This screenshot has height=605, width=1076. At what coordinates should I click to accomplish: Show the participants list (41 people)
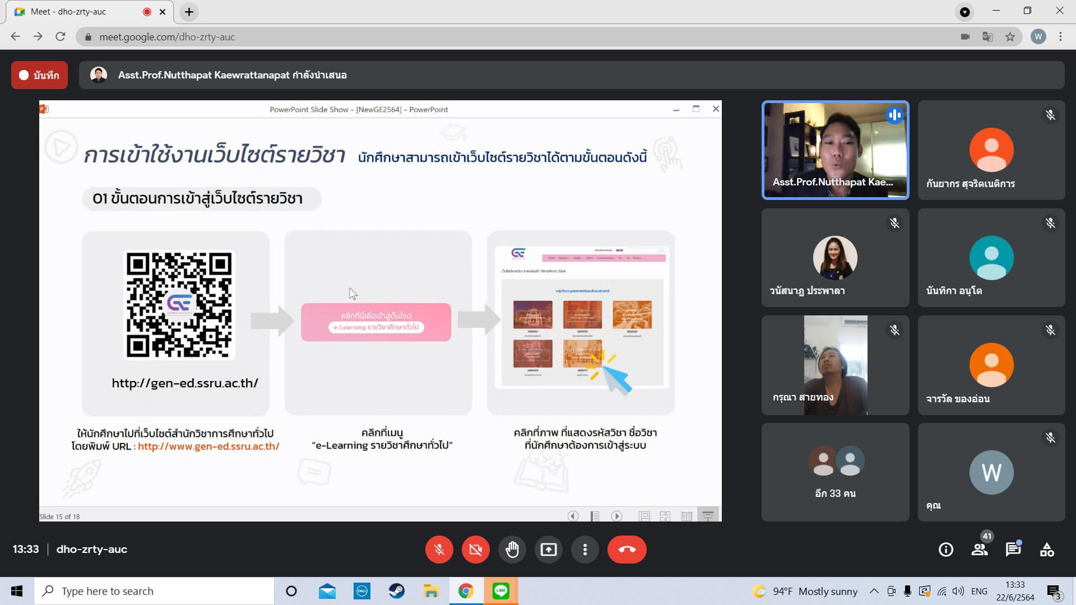980,550
